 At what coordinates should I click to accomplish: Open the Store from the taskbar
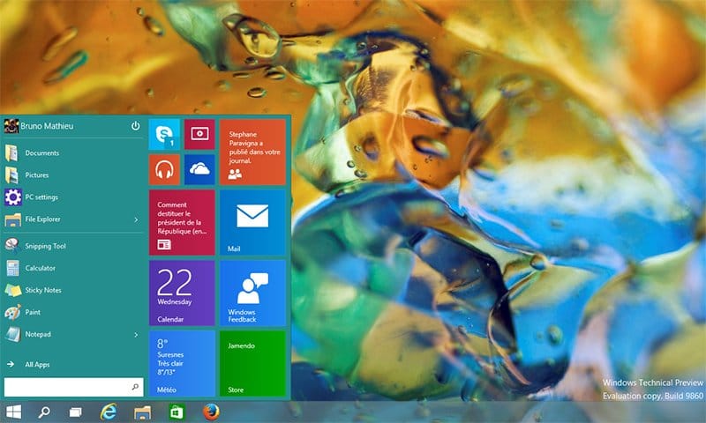click(x=176, y=412)
